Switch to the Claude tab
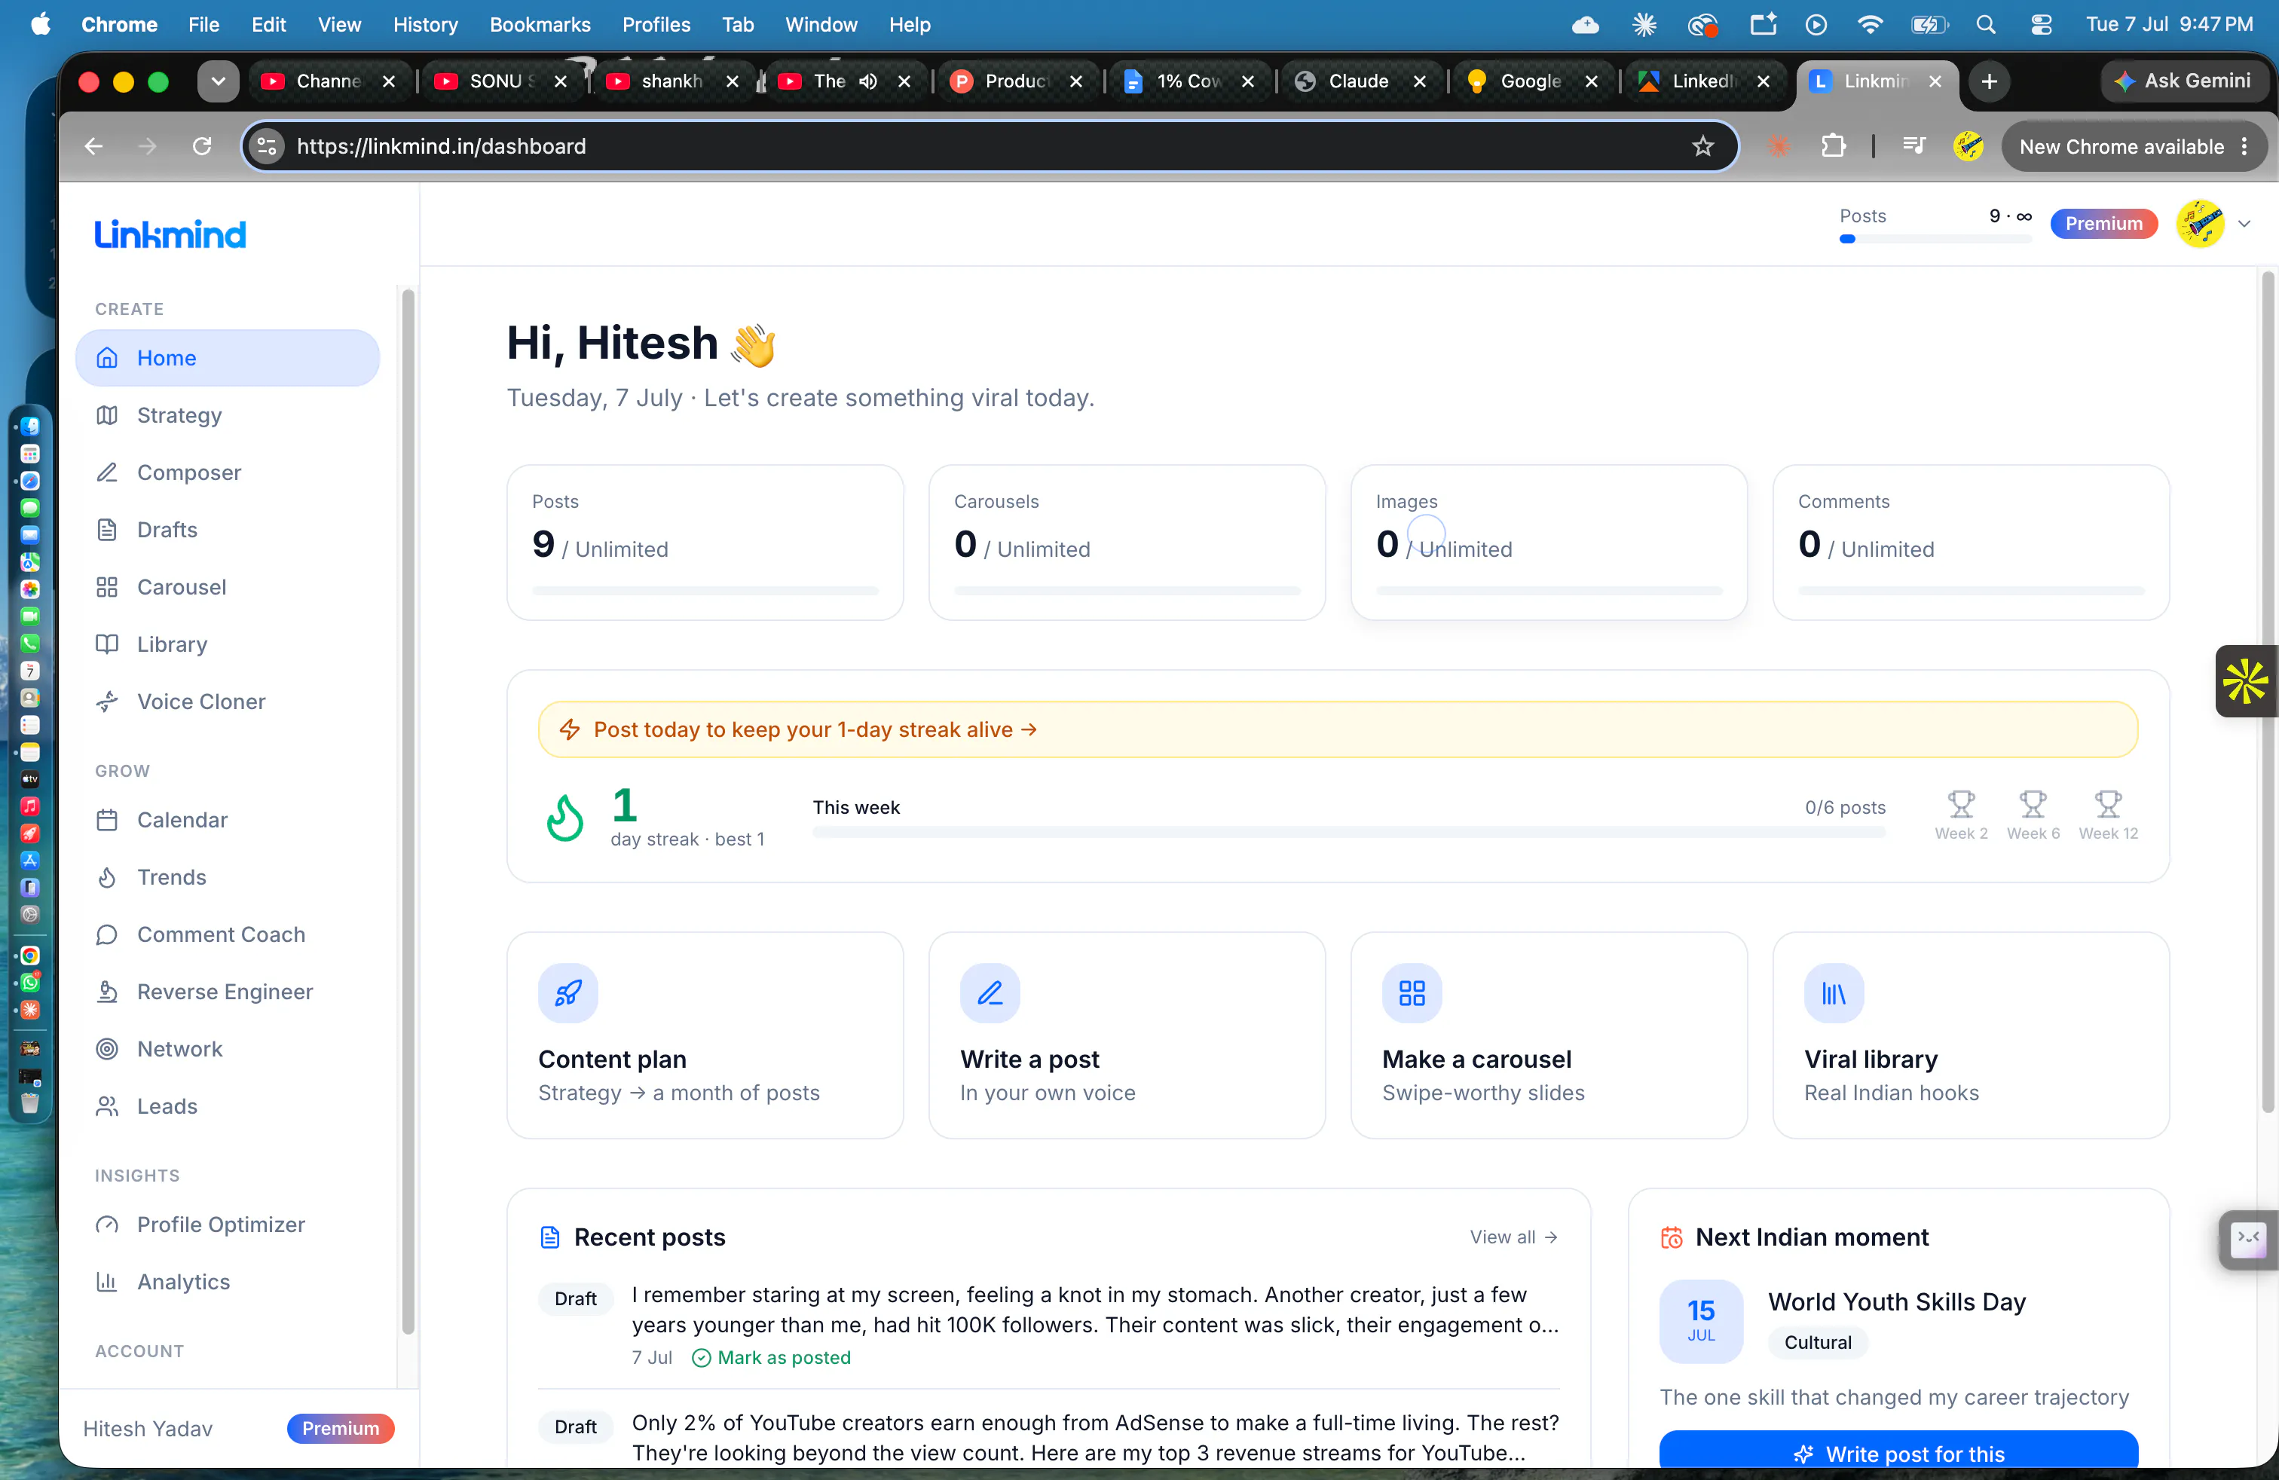2279x1480 pixels. [x=1358, y=81]
